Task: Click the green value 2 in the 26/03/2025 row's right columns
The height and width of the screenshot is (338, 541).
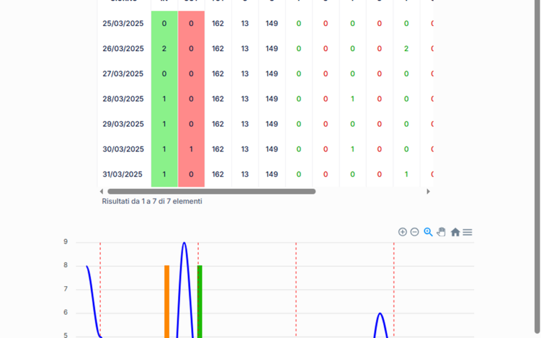Action: (x=406, y=49)
